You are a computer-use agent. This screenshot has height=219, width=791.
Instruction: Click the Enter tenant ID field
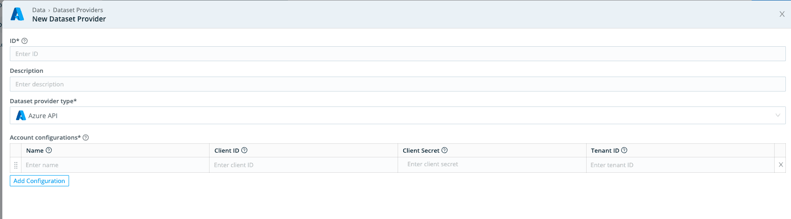click(x=680, y=165)
